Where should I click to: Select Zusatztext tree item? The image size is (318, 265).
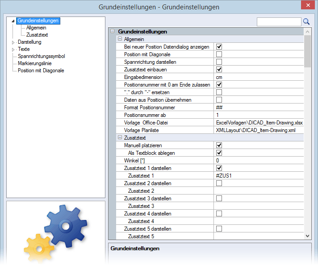(37, 35)
